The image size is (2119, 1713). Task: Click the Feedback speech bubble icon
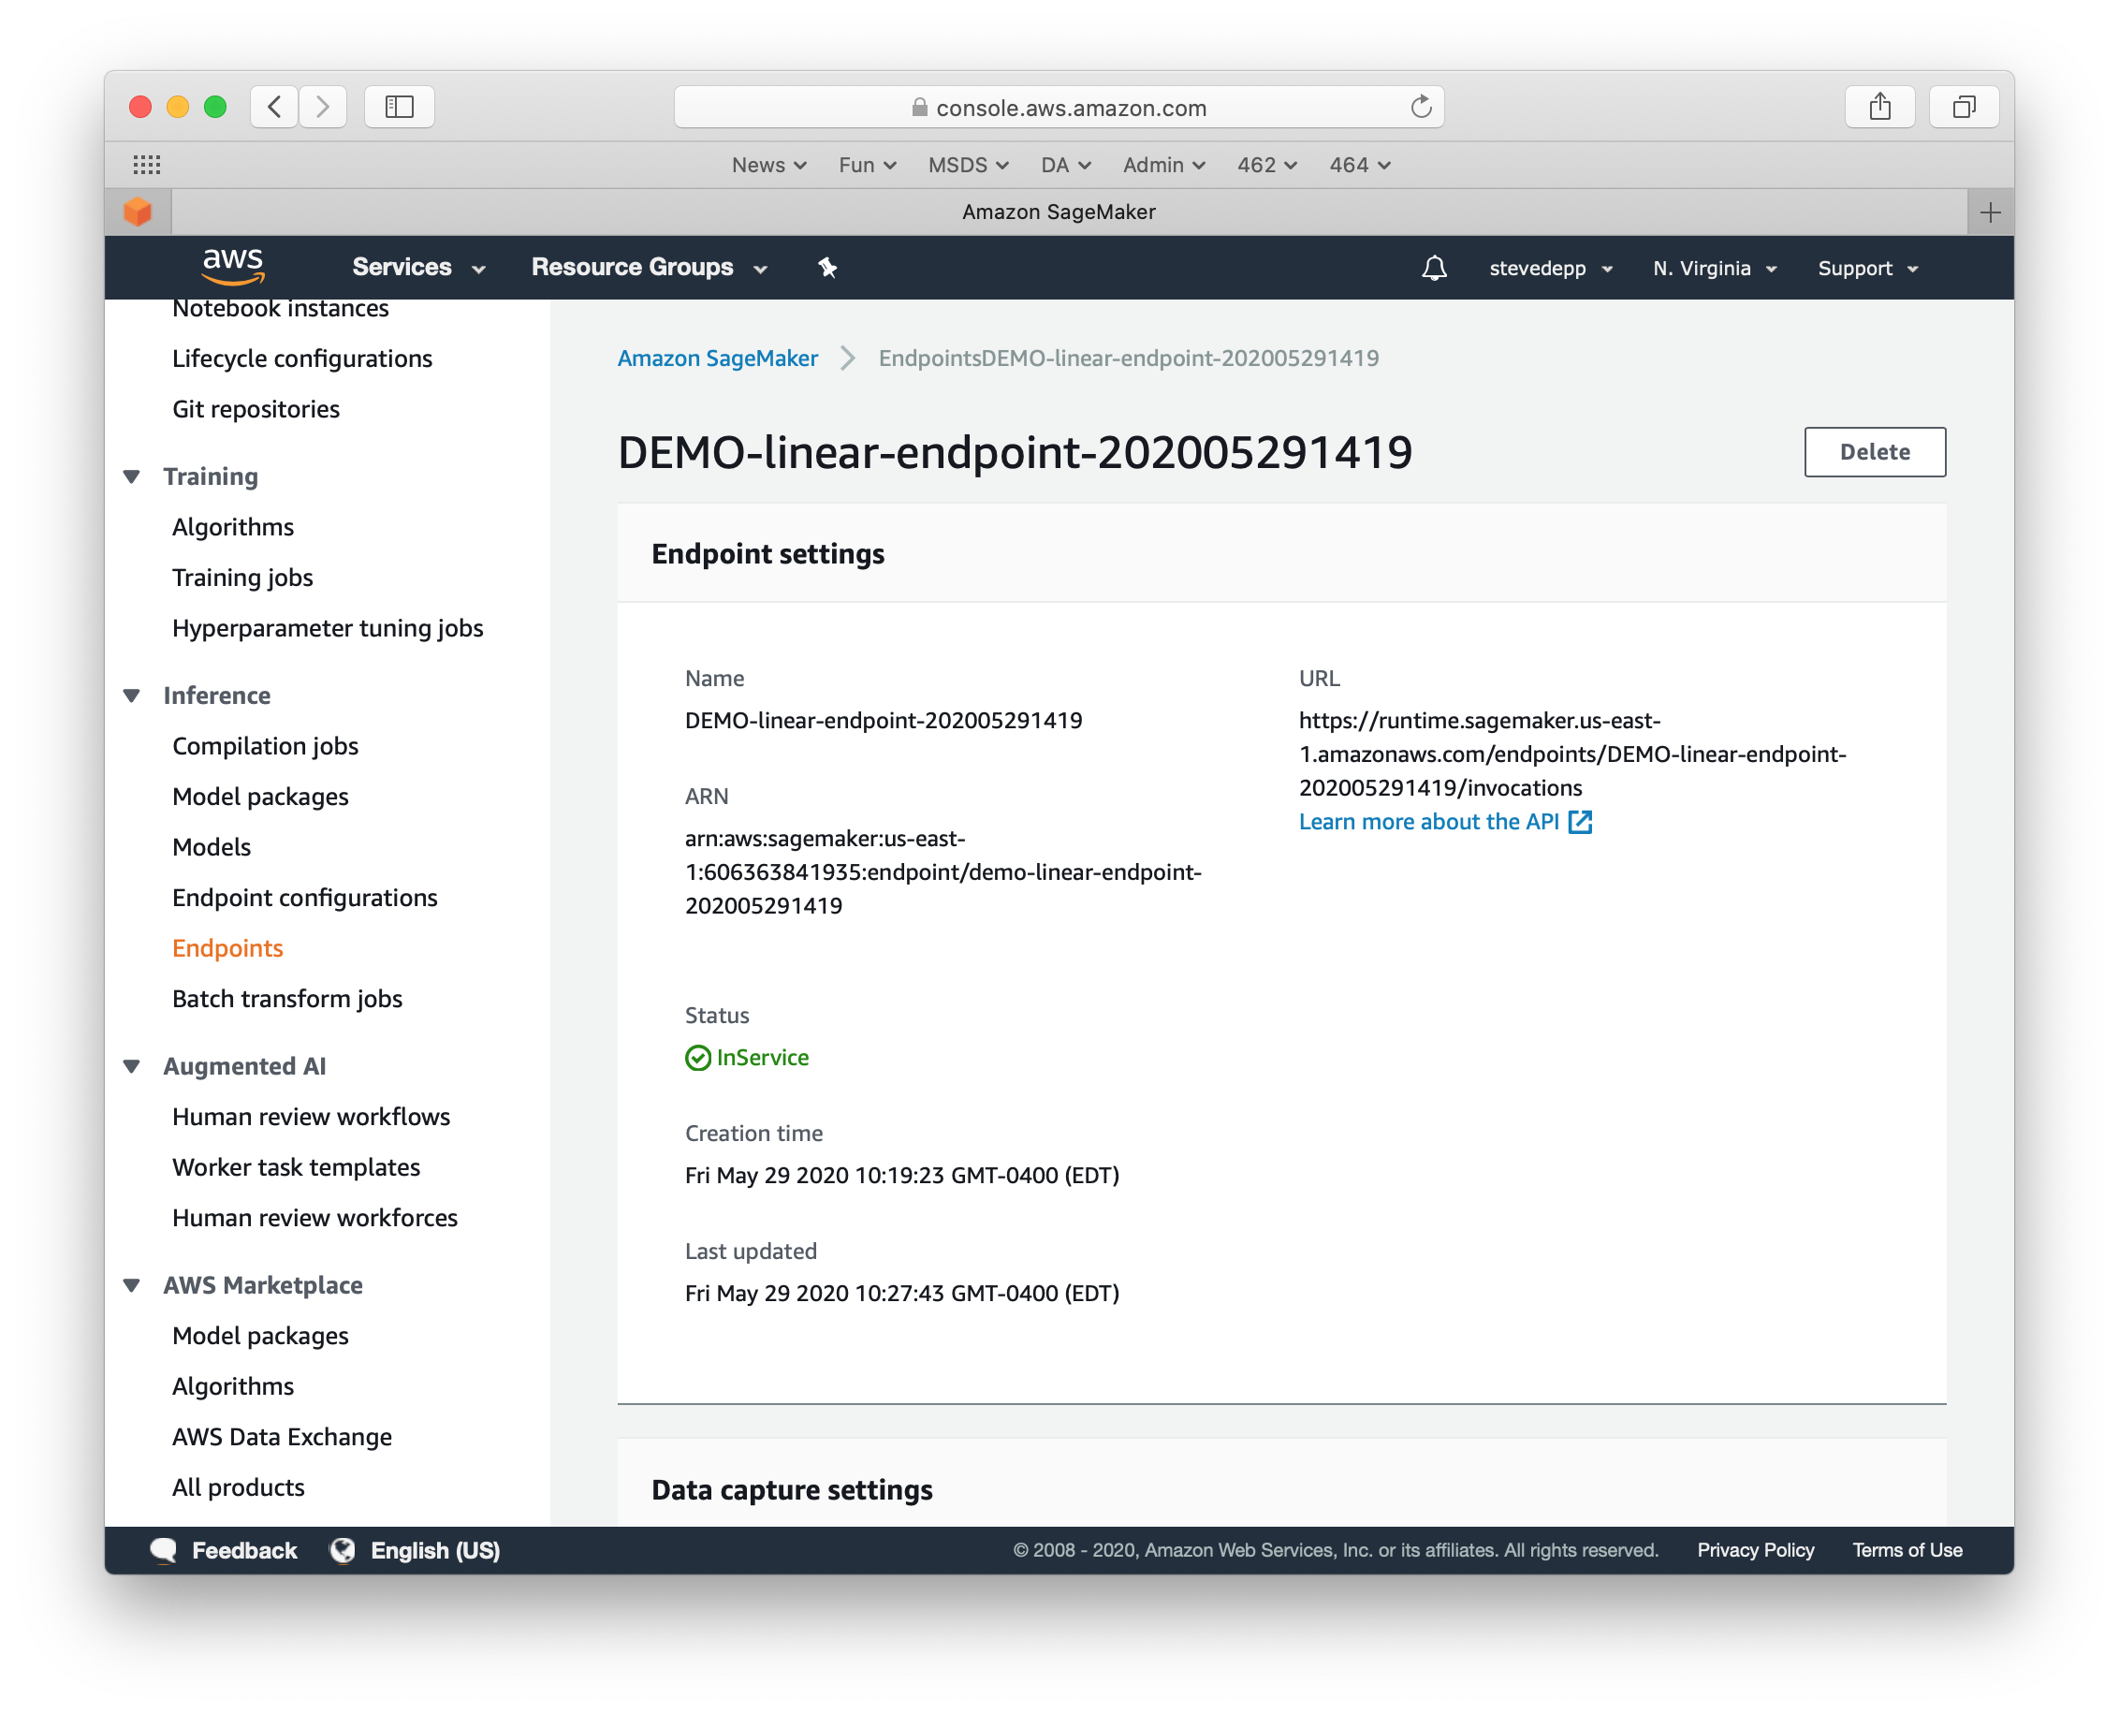coord(164,1550)
